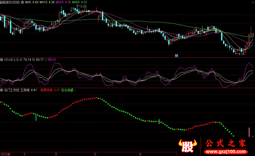
Task: Select the KDJ(9,3,3) indicator title
Action: 11,60
